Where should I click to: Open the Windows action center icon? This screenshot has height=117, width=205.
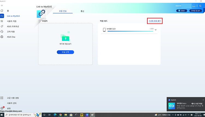click(204, 115)
